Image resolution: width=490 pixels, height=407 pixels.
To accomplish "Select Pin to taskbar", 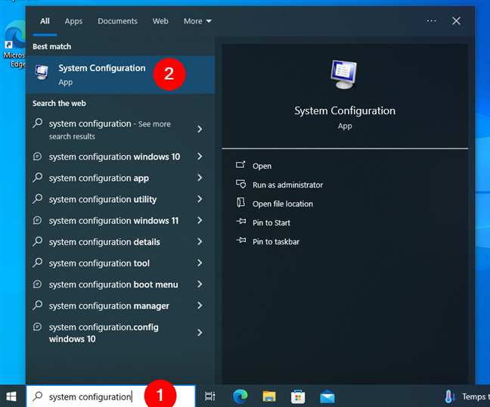I will tap(275, 241).
